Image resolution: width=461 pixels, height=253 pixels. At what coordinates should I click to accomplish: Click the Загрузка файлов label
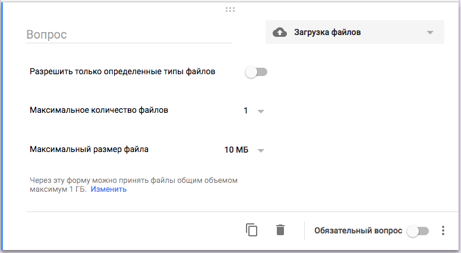[327, 32]
